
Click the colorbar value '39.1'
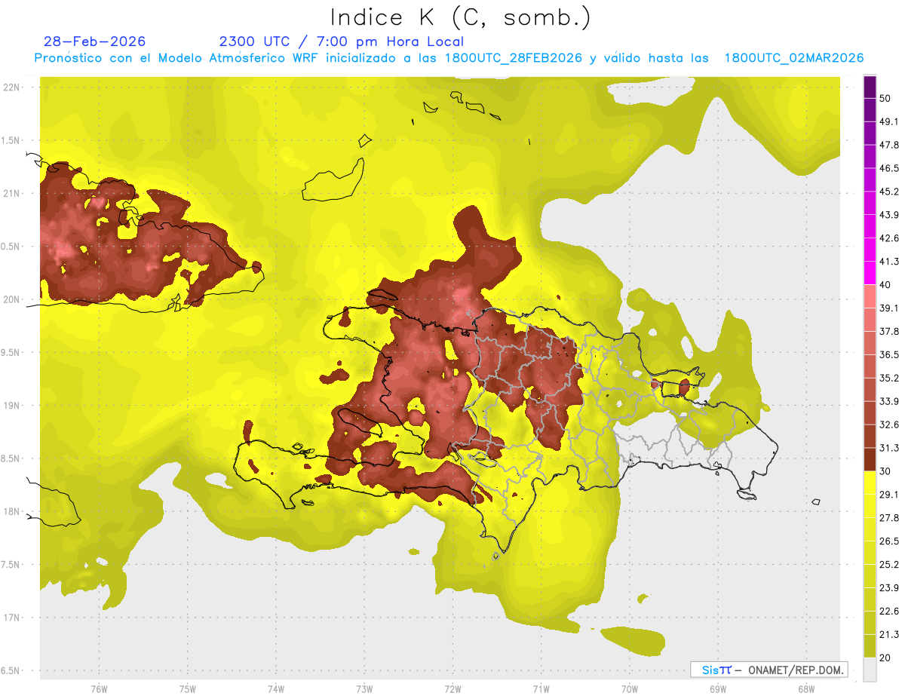(889, 308)
